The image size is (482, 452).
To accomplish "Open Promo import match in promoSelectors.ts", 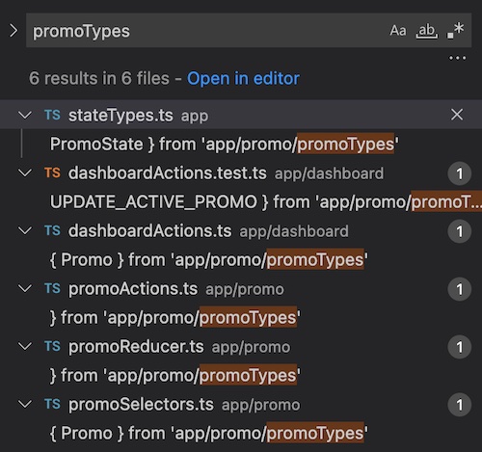I will point(209,433).
